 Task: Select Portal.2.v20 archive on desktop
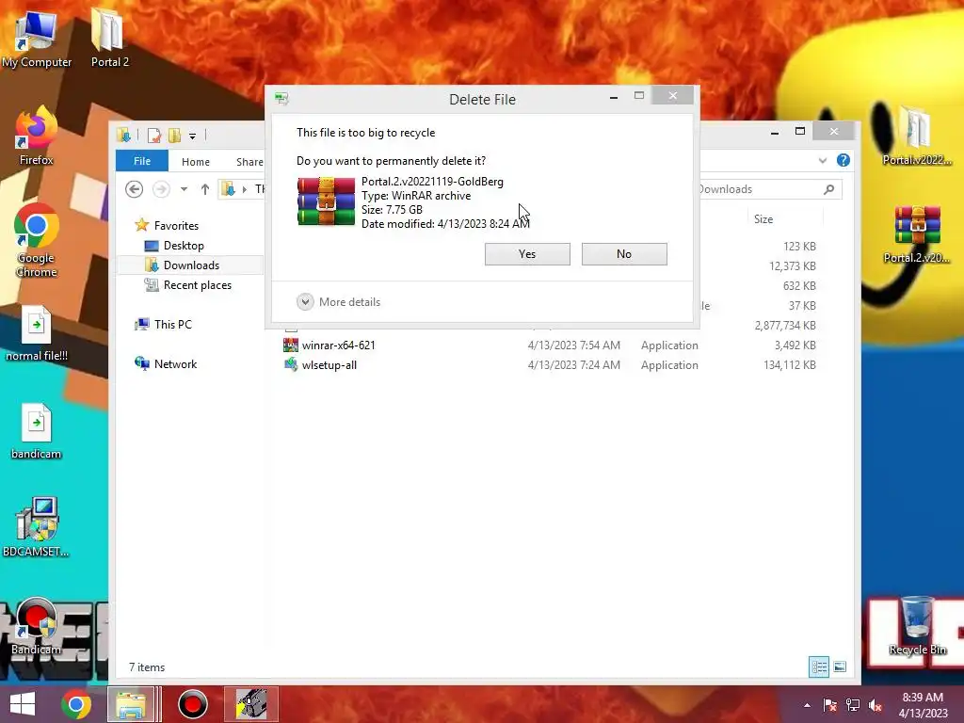(917, 233)
